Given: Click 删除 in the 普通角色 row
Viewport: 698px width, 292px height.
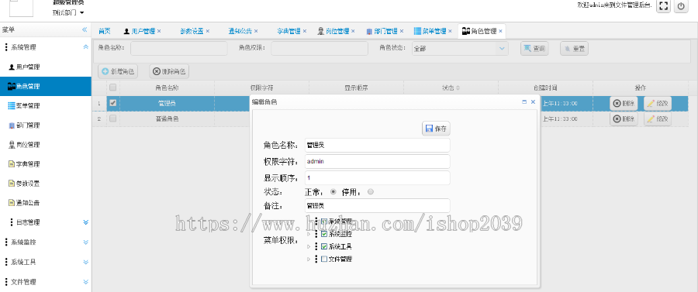Looking at the screenshot, I should click(x=624, y=119).
